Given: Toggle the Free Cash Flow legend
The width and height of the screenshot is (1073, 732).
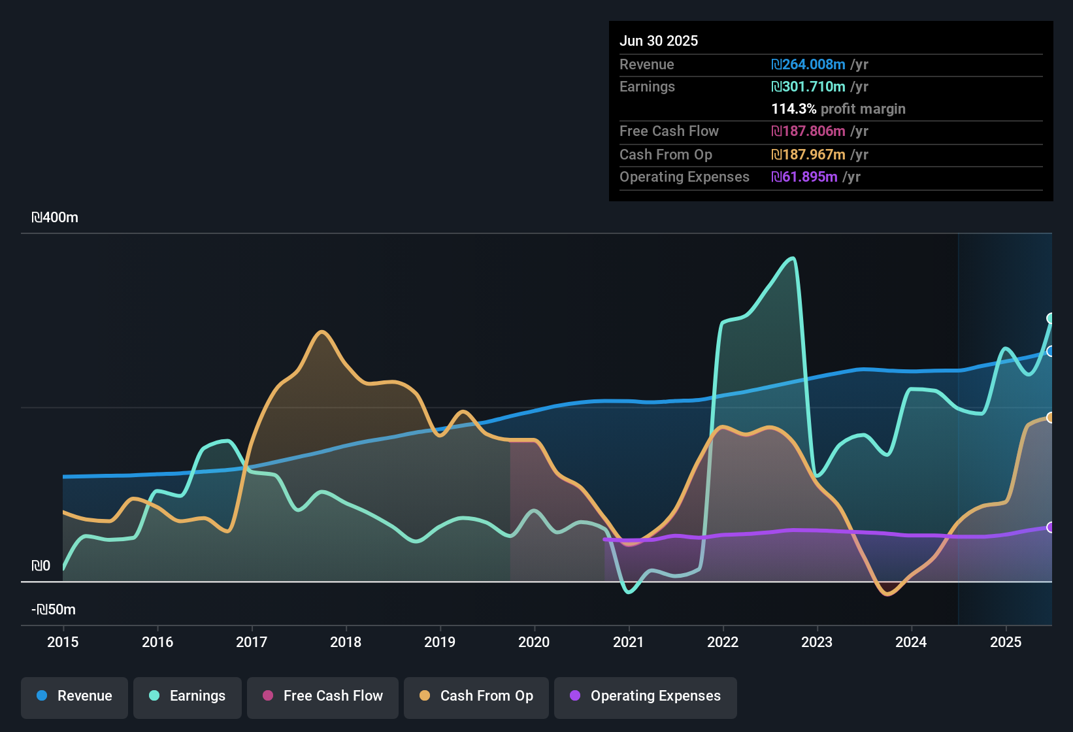Looking at the screenshot, I should coord(323,696).
